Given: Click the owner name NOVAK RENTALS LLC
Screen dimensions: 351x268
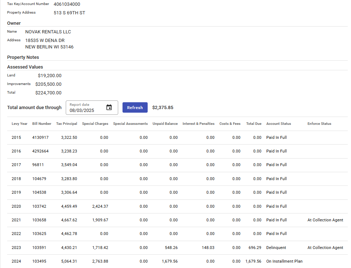Looking at the screenshot, I should point(48,32).
